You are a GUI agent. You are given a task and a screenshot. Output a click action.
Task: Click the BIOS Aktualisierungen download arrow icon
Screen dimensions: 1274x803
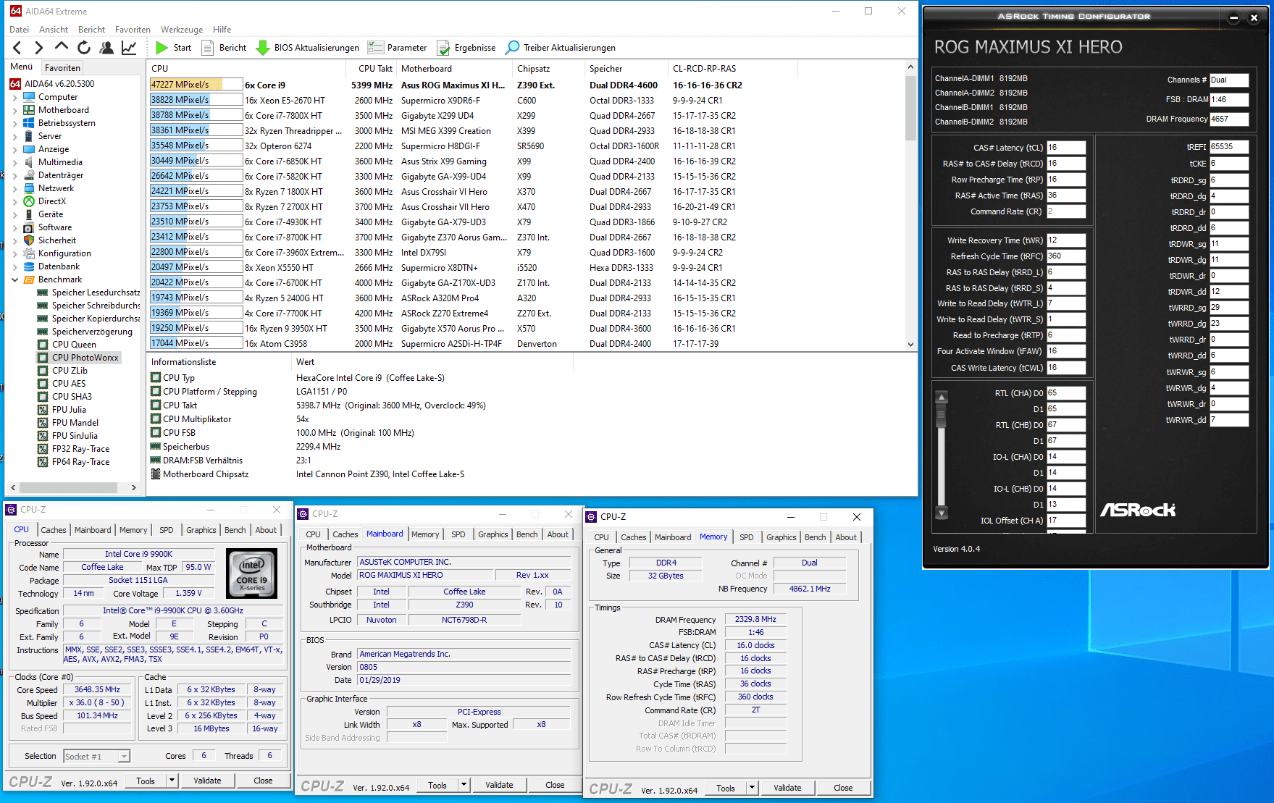click(x=263, y=48)
